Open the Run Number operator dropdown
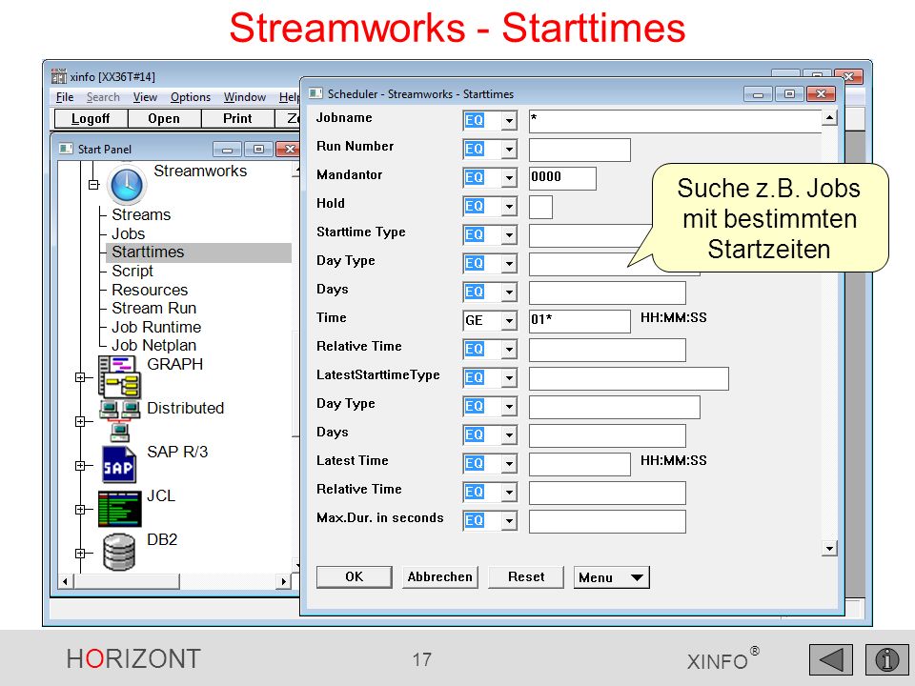The width and height of the screenshot is (915, 686). coord(509,150)
